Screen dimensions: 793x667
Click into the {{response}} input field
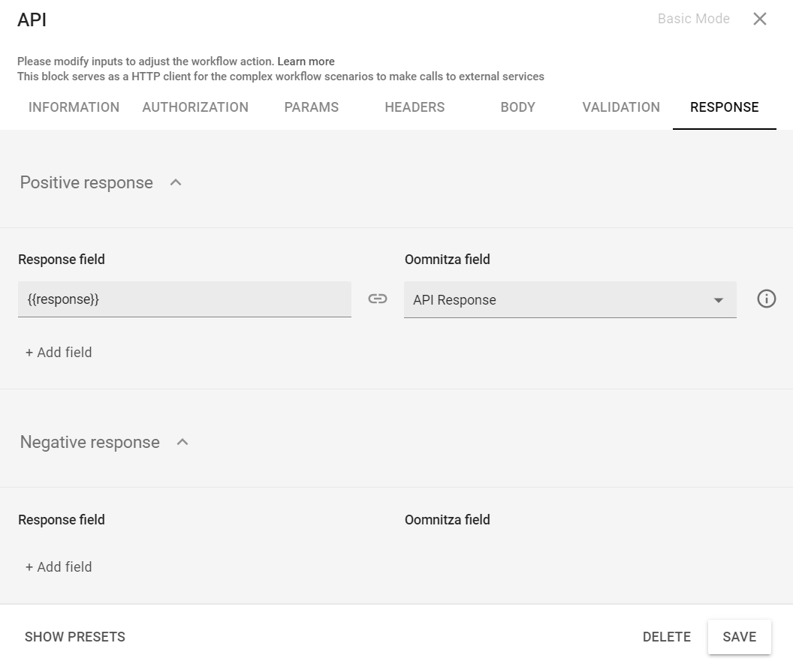point(184,299)
